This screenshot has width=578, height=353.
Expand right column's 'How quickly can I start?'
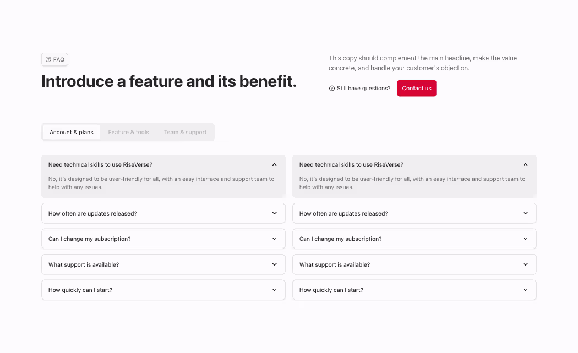(414, 290)
